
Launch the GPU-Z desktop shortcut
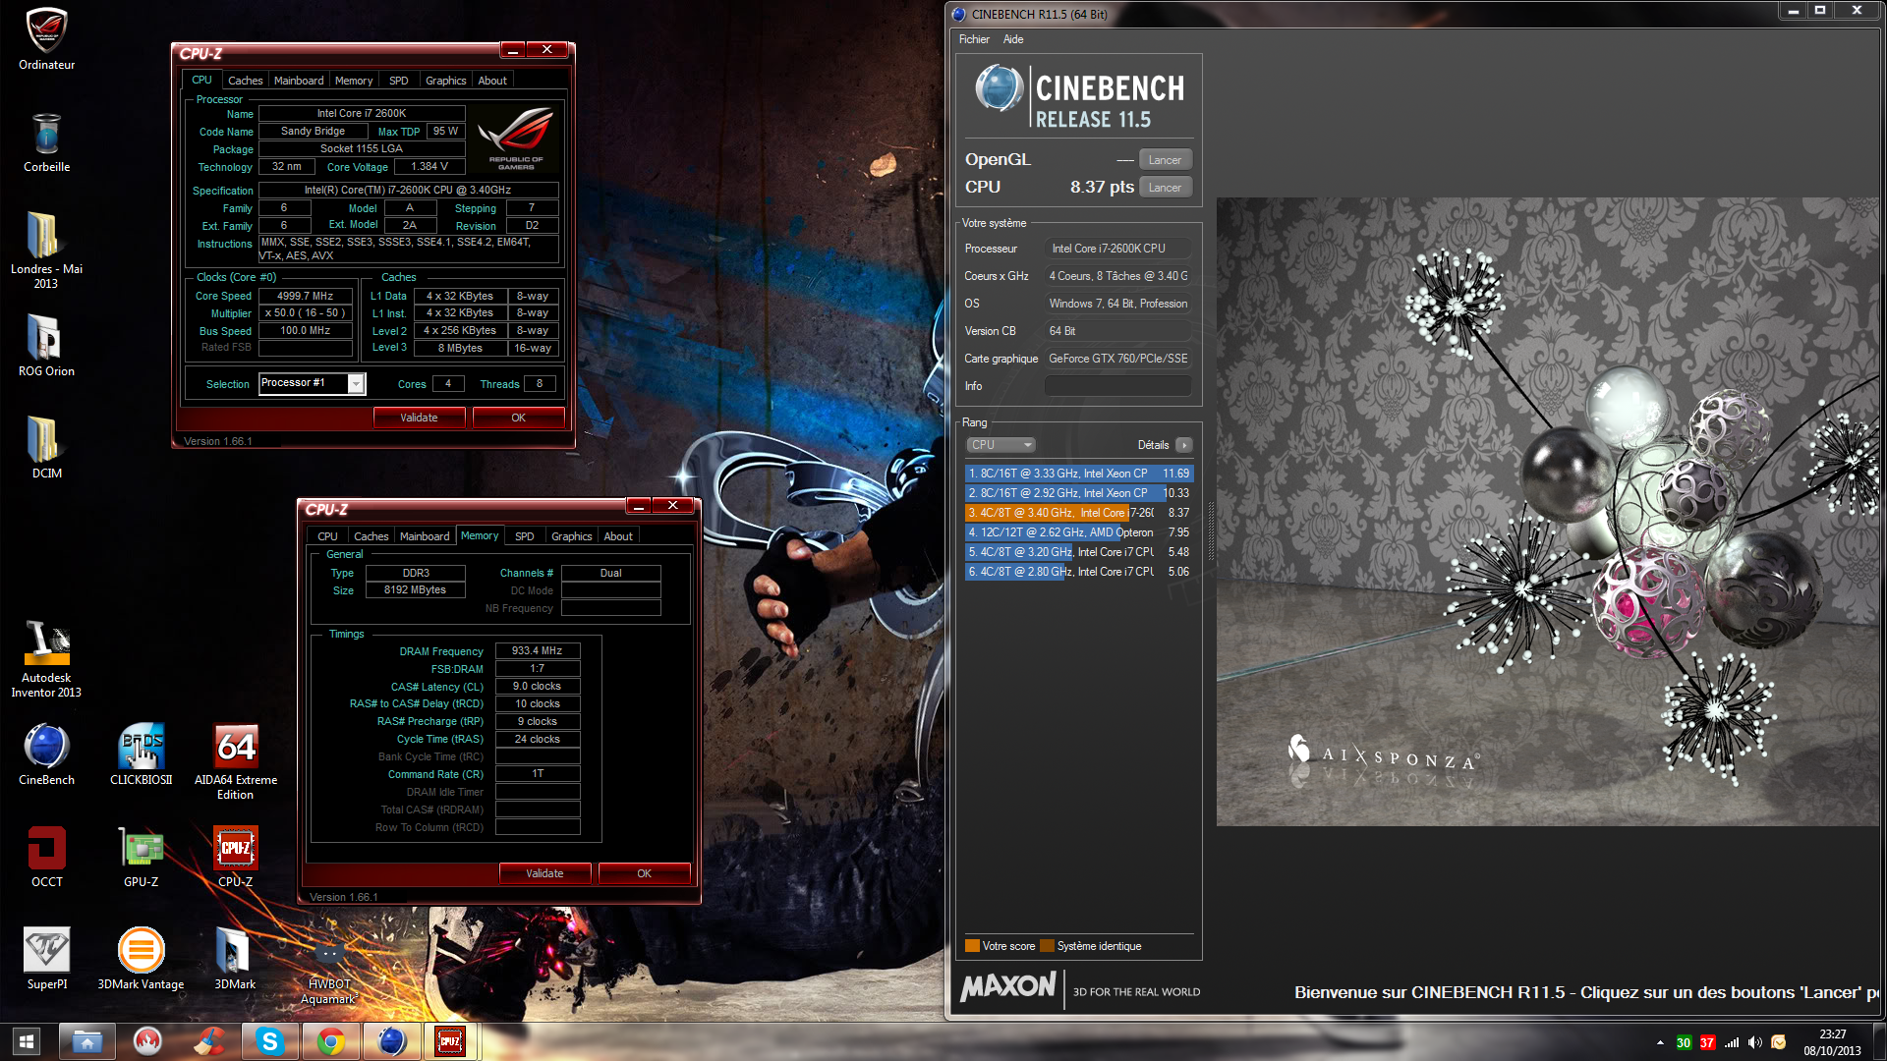tap(141, 857)
